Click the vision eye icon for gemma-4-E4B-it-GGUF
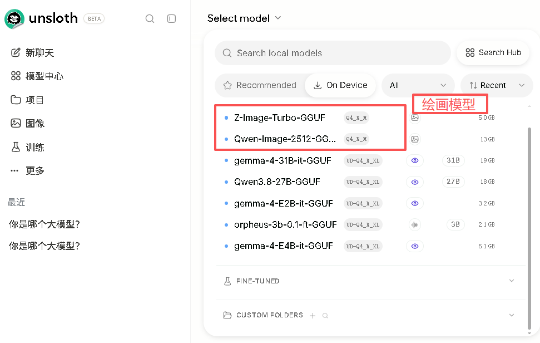Viewport: 540px width, 343px height. click(415, 246)
